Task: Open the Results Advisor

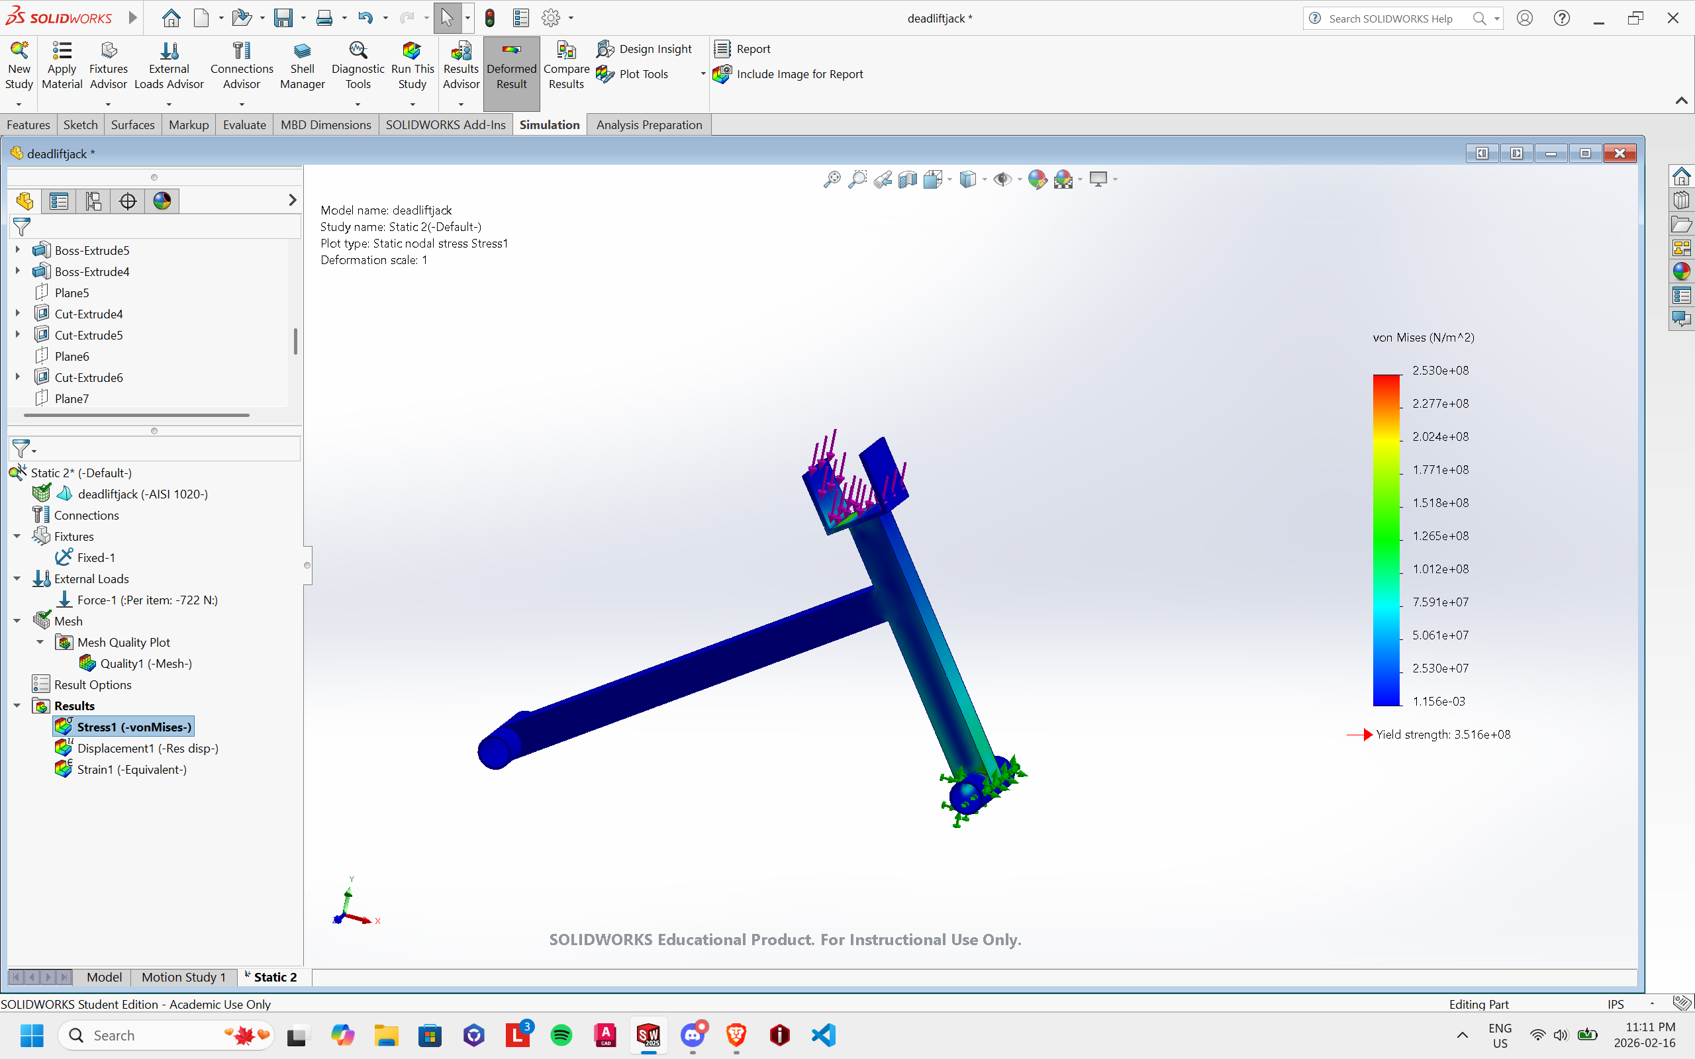Action: coord(461,66)
